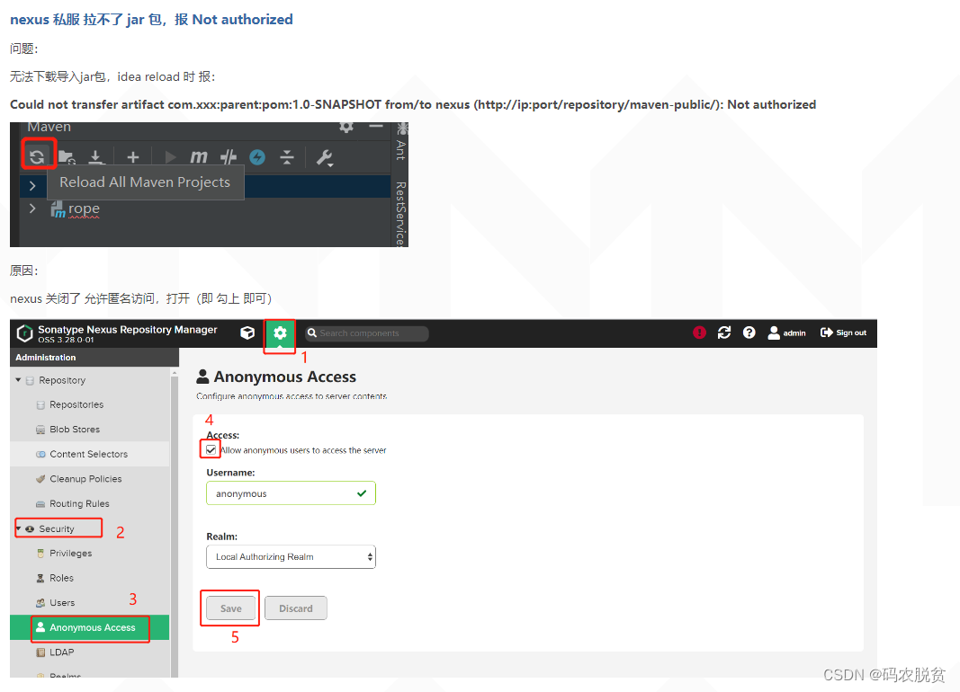The image size is (960, 692).
Task: Click LDAP book icon in sidebar
Action: tap(40, 652)
